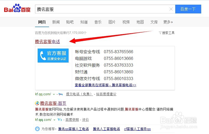Click the 百度一下 search button
This screenshot has width=209, height=134.
tap(188, 9)
